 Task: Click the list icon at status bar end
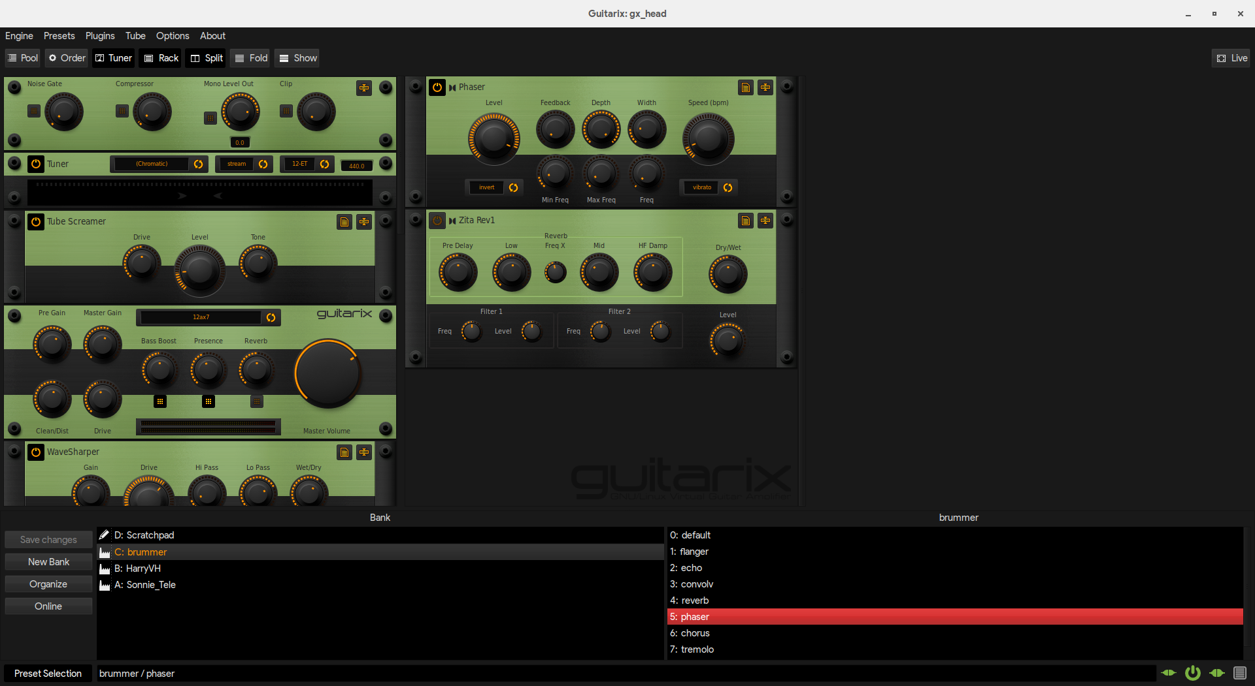click(x=1239, y=673)
